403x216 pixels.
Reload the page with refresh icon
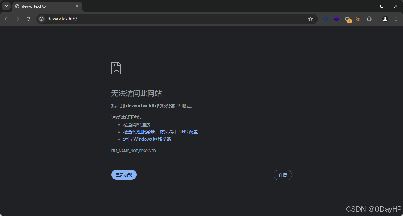28,19
